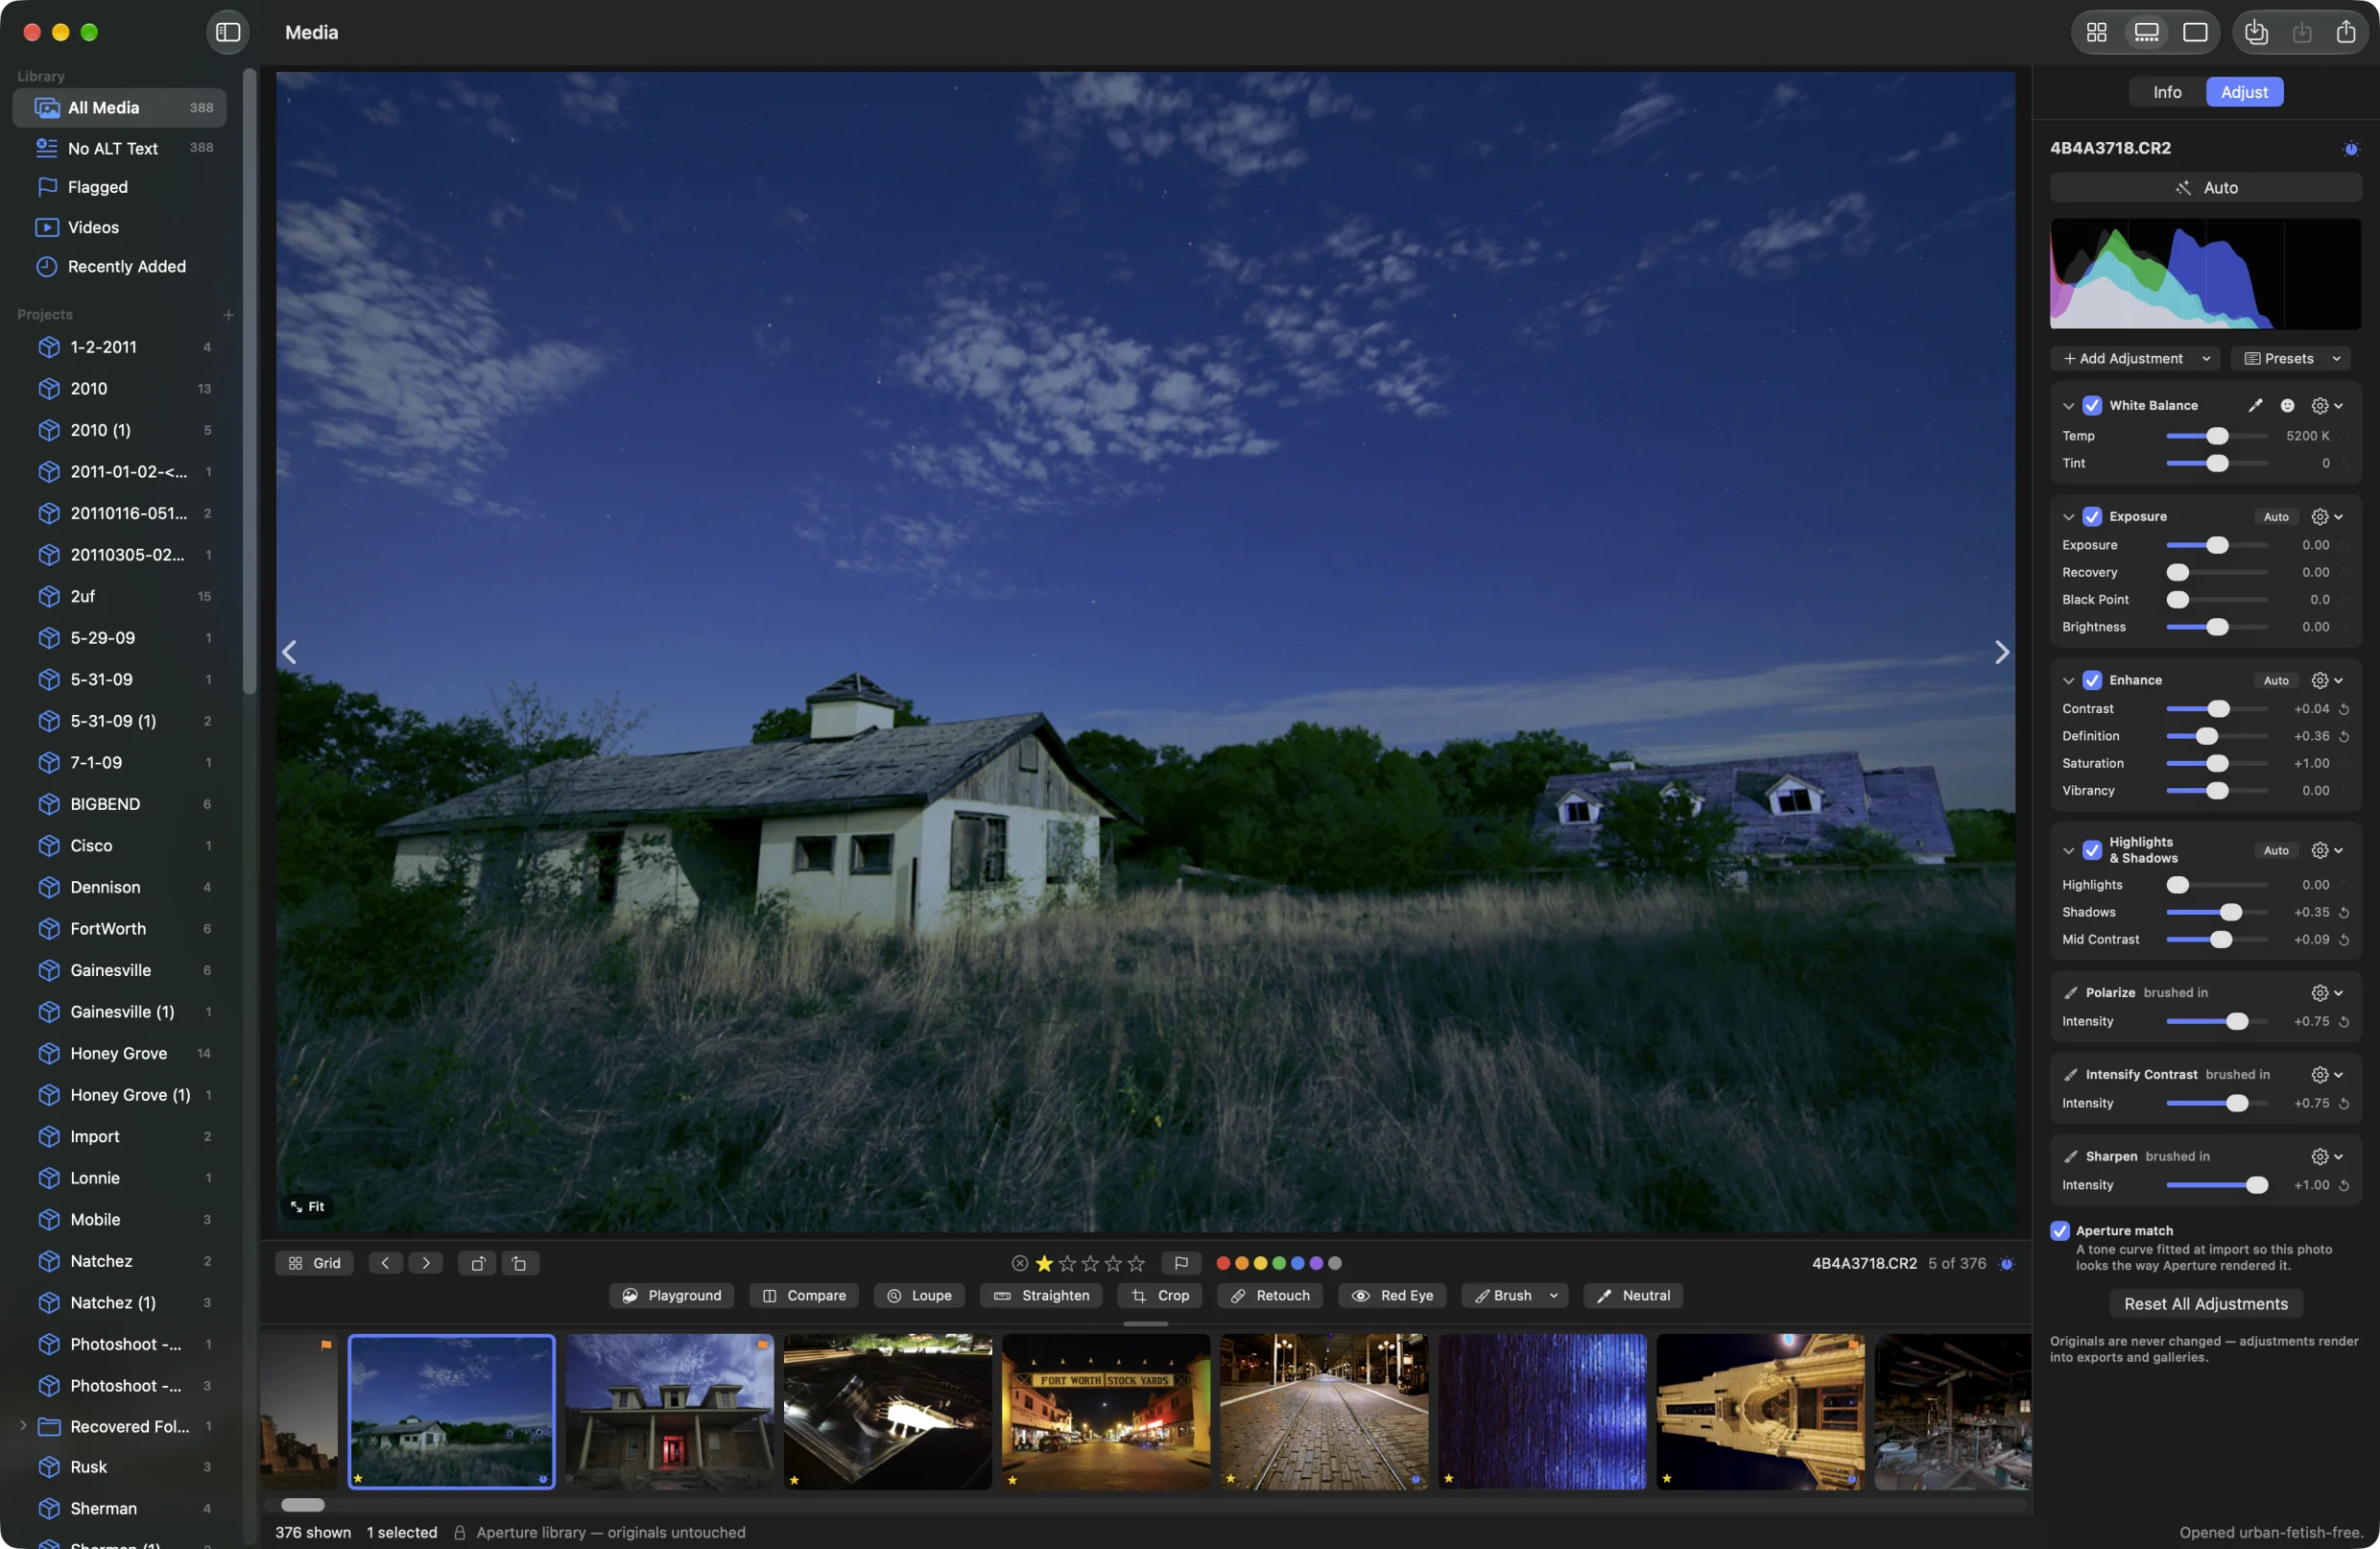Switch to grid view layout icon
Viewport: 2380px width, 1549px height.
pos(2097,32)
